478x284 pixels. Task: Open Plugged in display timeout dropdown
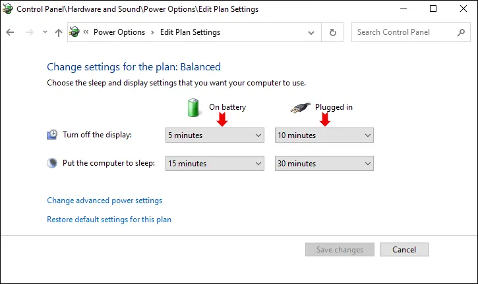coord(324,135)
